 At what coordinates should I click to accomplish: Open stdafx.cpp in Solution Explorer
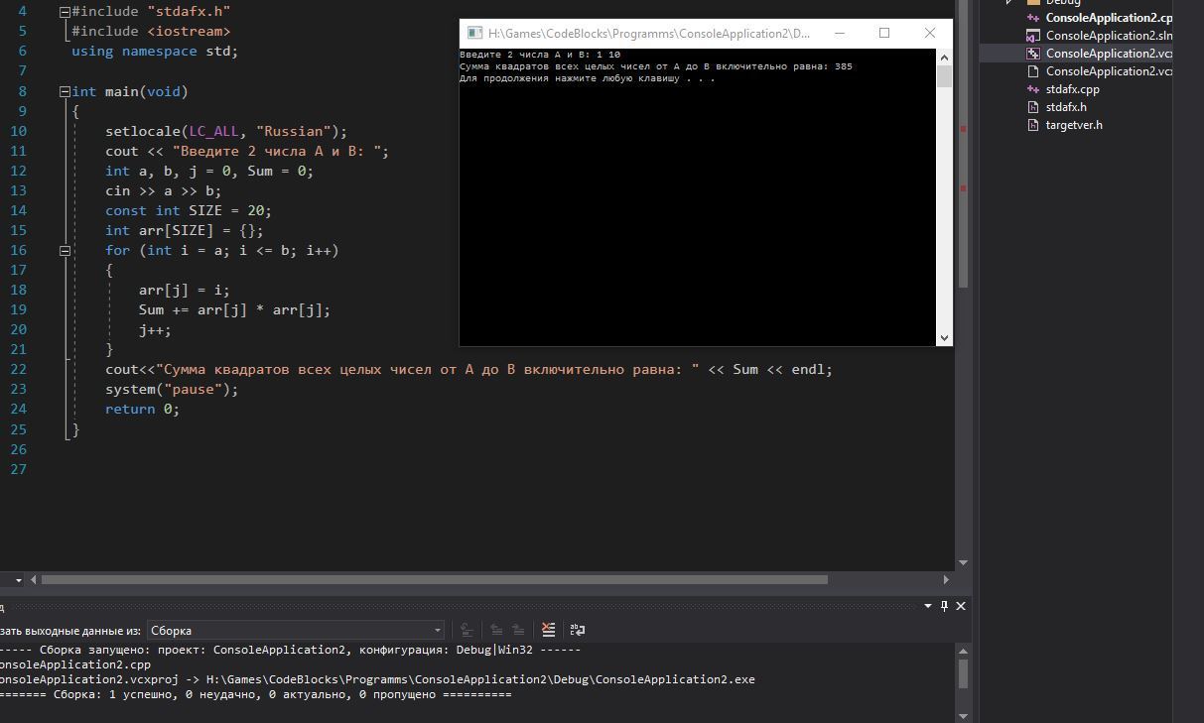(x=1072, y=89)
